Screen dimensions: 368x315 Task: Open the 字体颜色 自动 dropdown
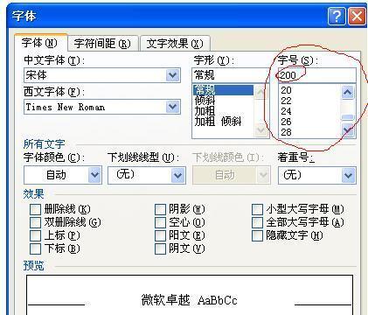(x=94, y=175)
